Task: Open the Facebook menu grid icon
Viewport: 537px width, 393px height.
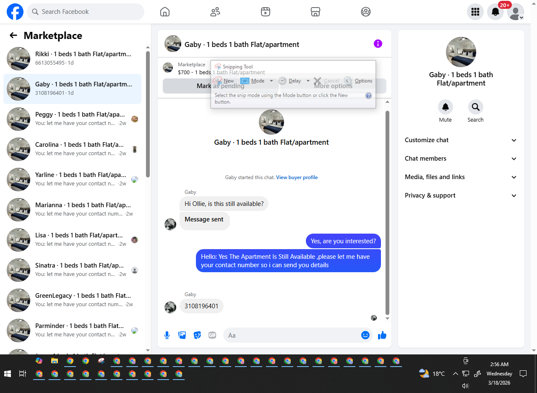Action: (x=475, y=12)
